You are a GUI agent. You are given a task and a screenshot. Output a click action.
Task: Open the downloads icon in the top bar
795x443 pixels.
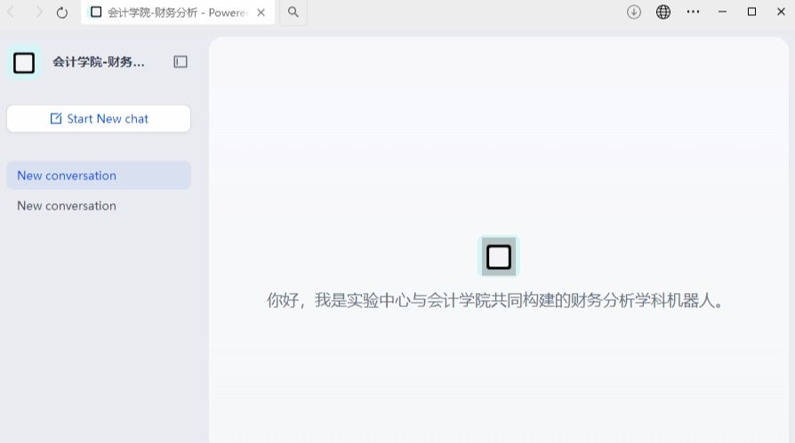pos(634,12)
